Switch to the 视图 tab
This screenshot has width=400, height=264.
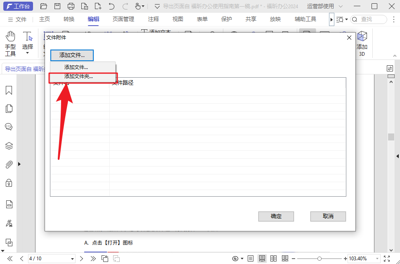tap(178, 19)
